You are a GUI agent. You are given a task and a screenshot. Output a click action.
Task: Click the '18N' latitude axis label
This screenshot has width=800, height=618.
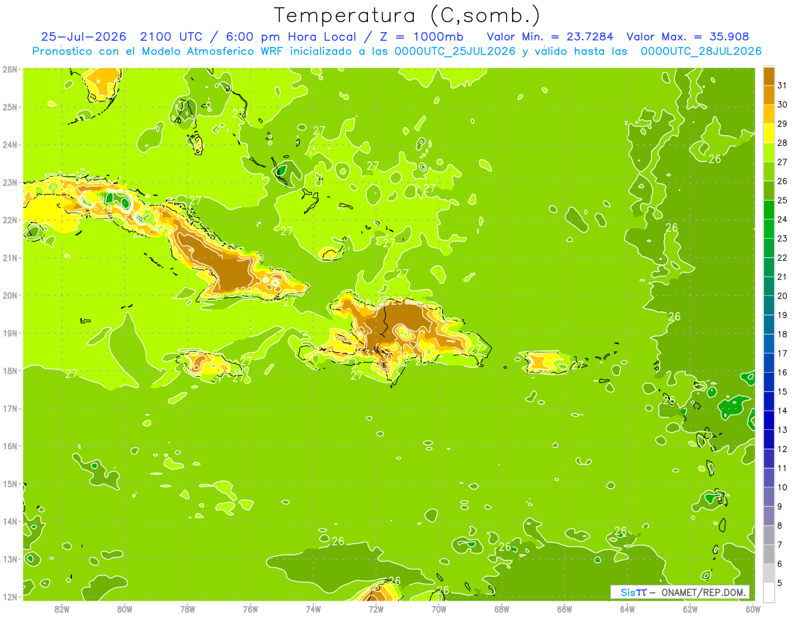click(x=9, y=371)
